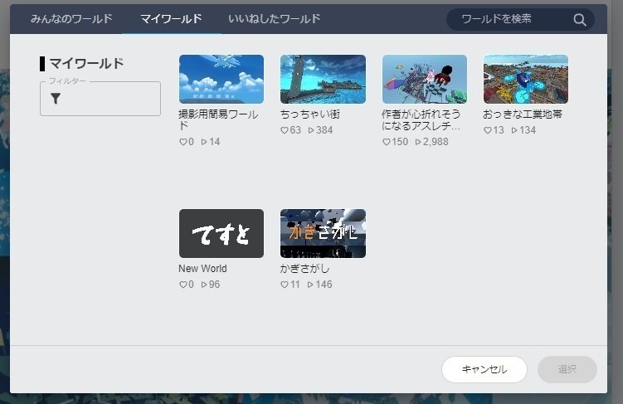The width and height of the screenshot is (623, 404).
Task: Click the heart icon on 撮影用簡易ワールド
Action: point(183,142)
